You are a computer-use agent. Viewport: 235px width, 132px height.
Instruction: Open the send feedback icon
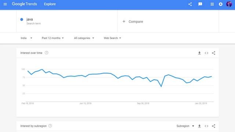[x=200, y=4]
